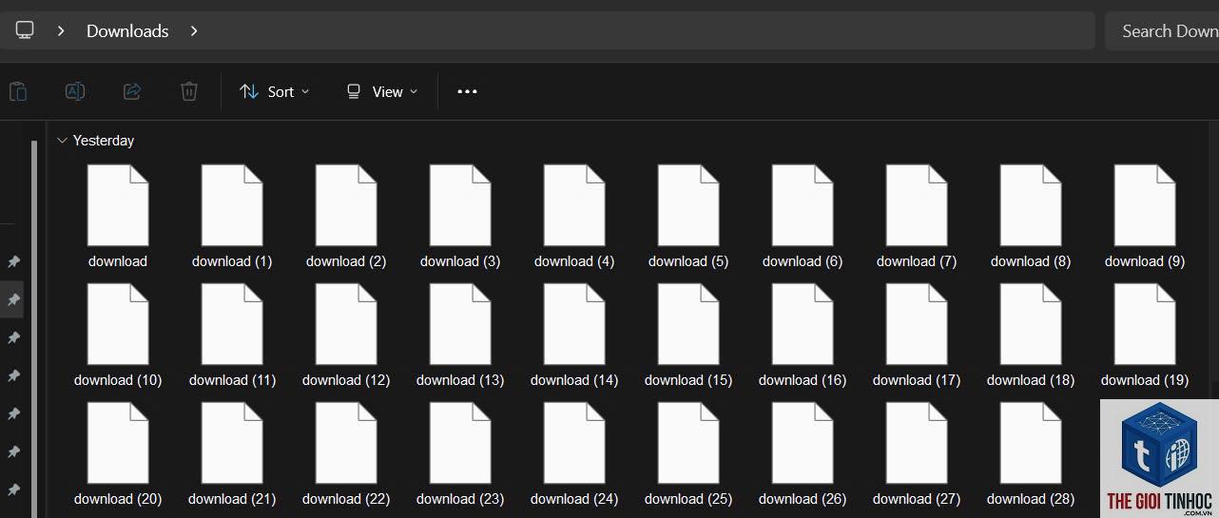Select file download (19)
The image size is (1219, 518).
(1145, 336)
